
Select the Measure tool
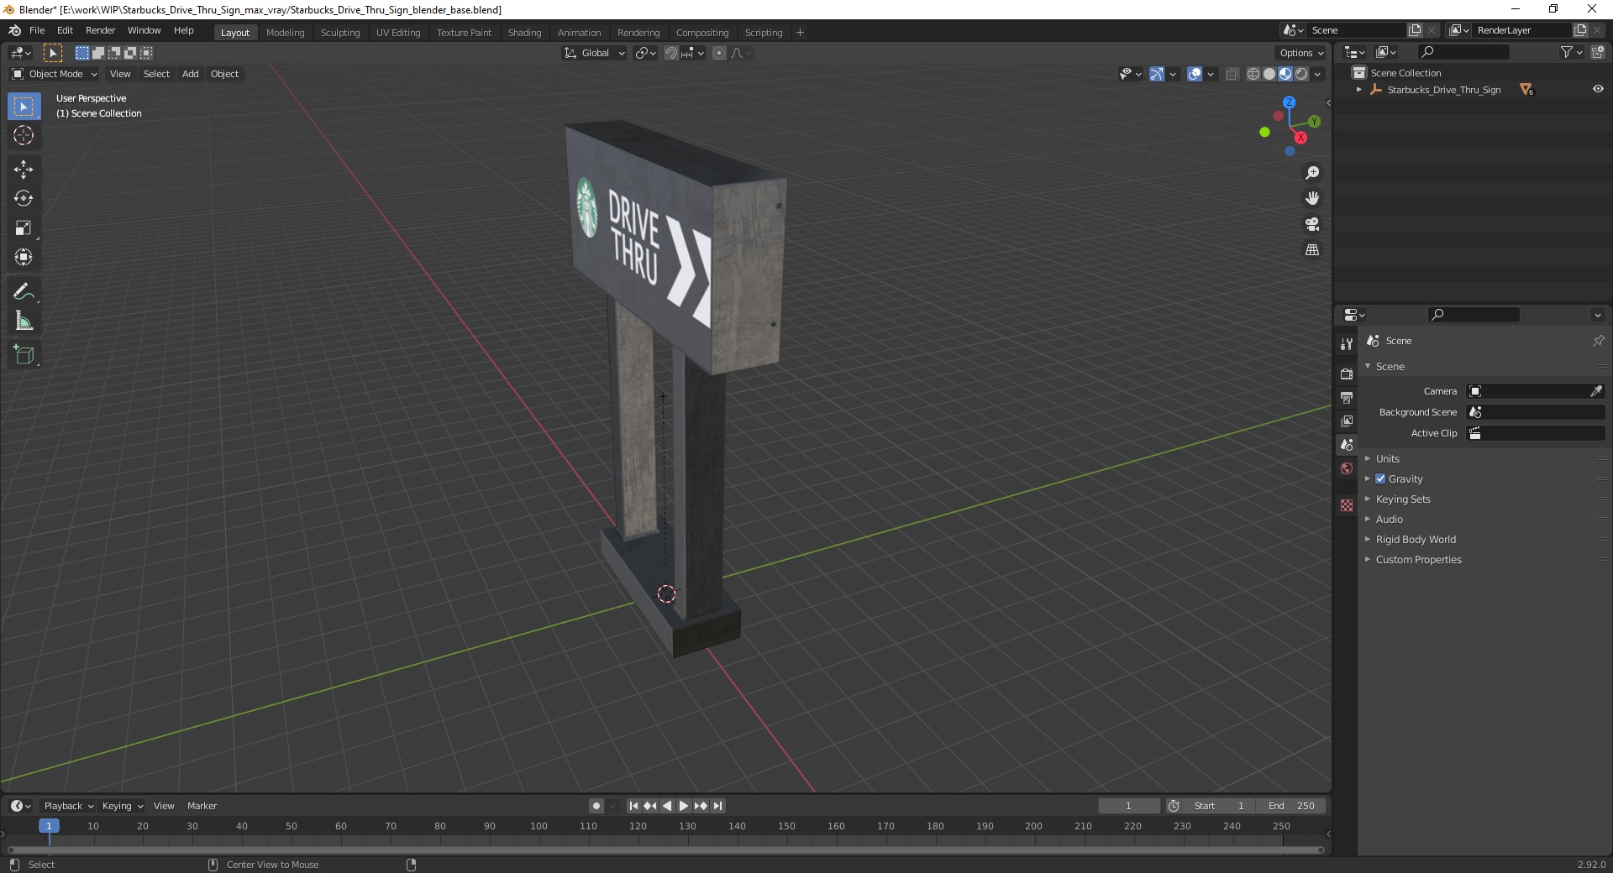(24, 321)
